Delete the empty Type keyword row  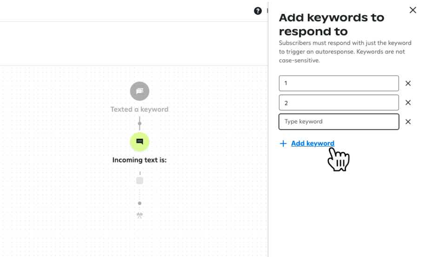(408, 122)
